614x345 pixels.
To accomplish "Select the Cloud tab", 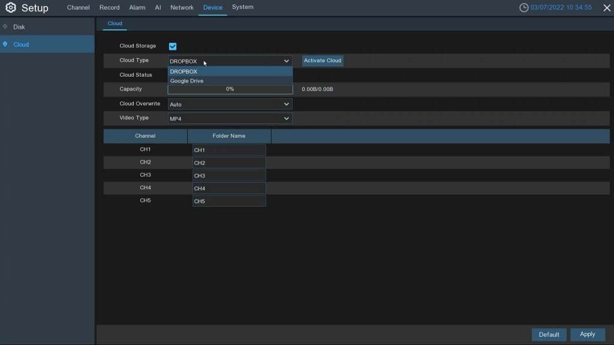I will tap(115, 23).
